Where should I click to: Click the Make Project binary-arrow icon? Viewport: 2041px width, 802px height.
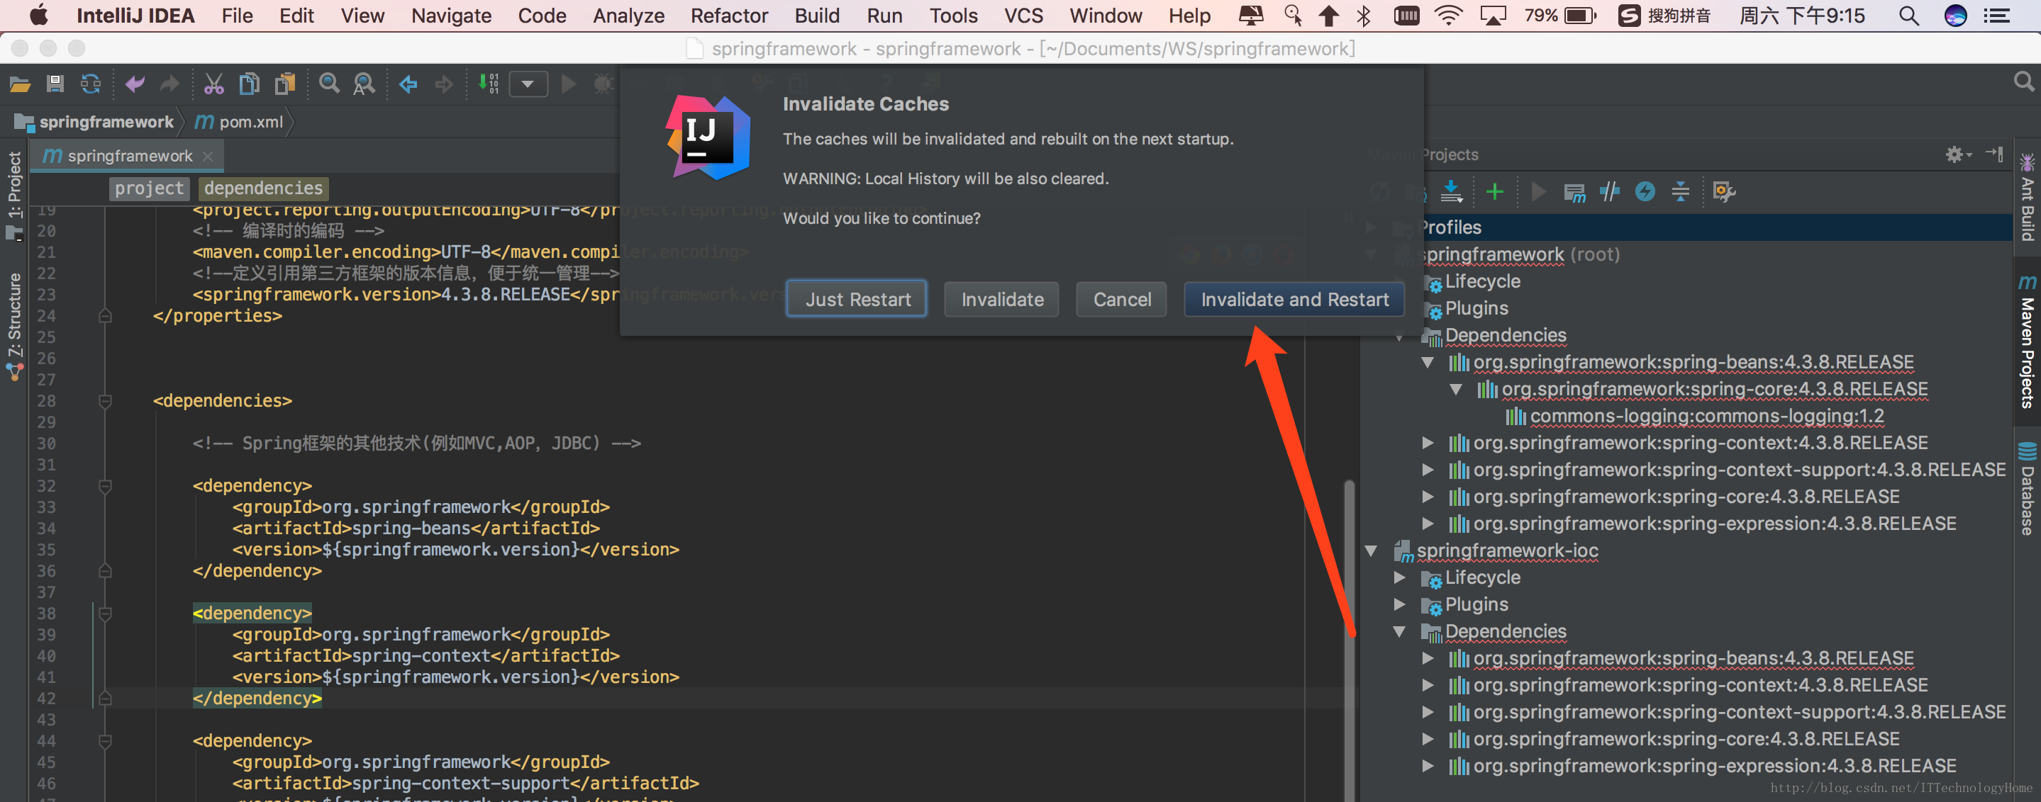[x=488, y=84]
